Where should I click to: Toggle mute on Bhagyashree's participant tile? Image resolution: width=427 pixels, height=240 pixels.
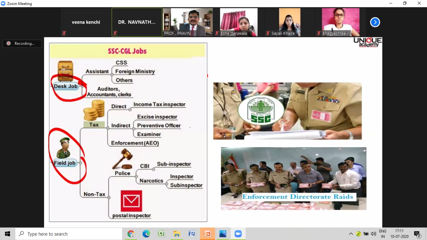tap(318, 33)
